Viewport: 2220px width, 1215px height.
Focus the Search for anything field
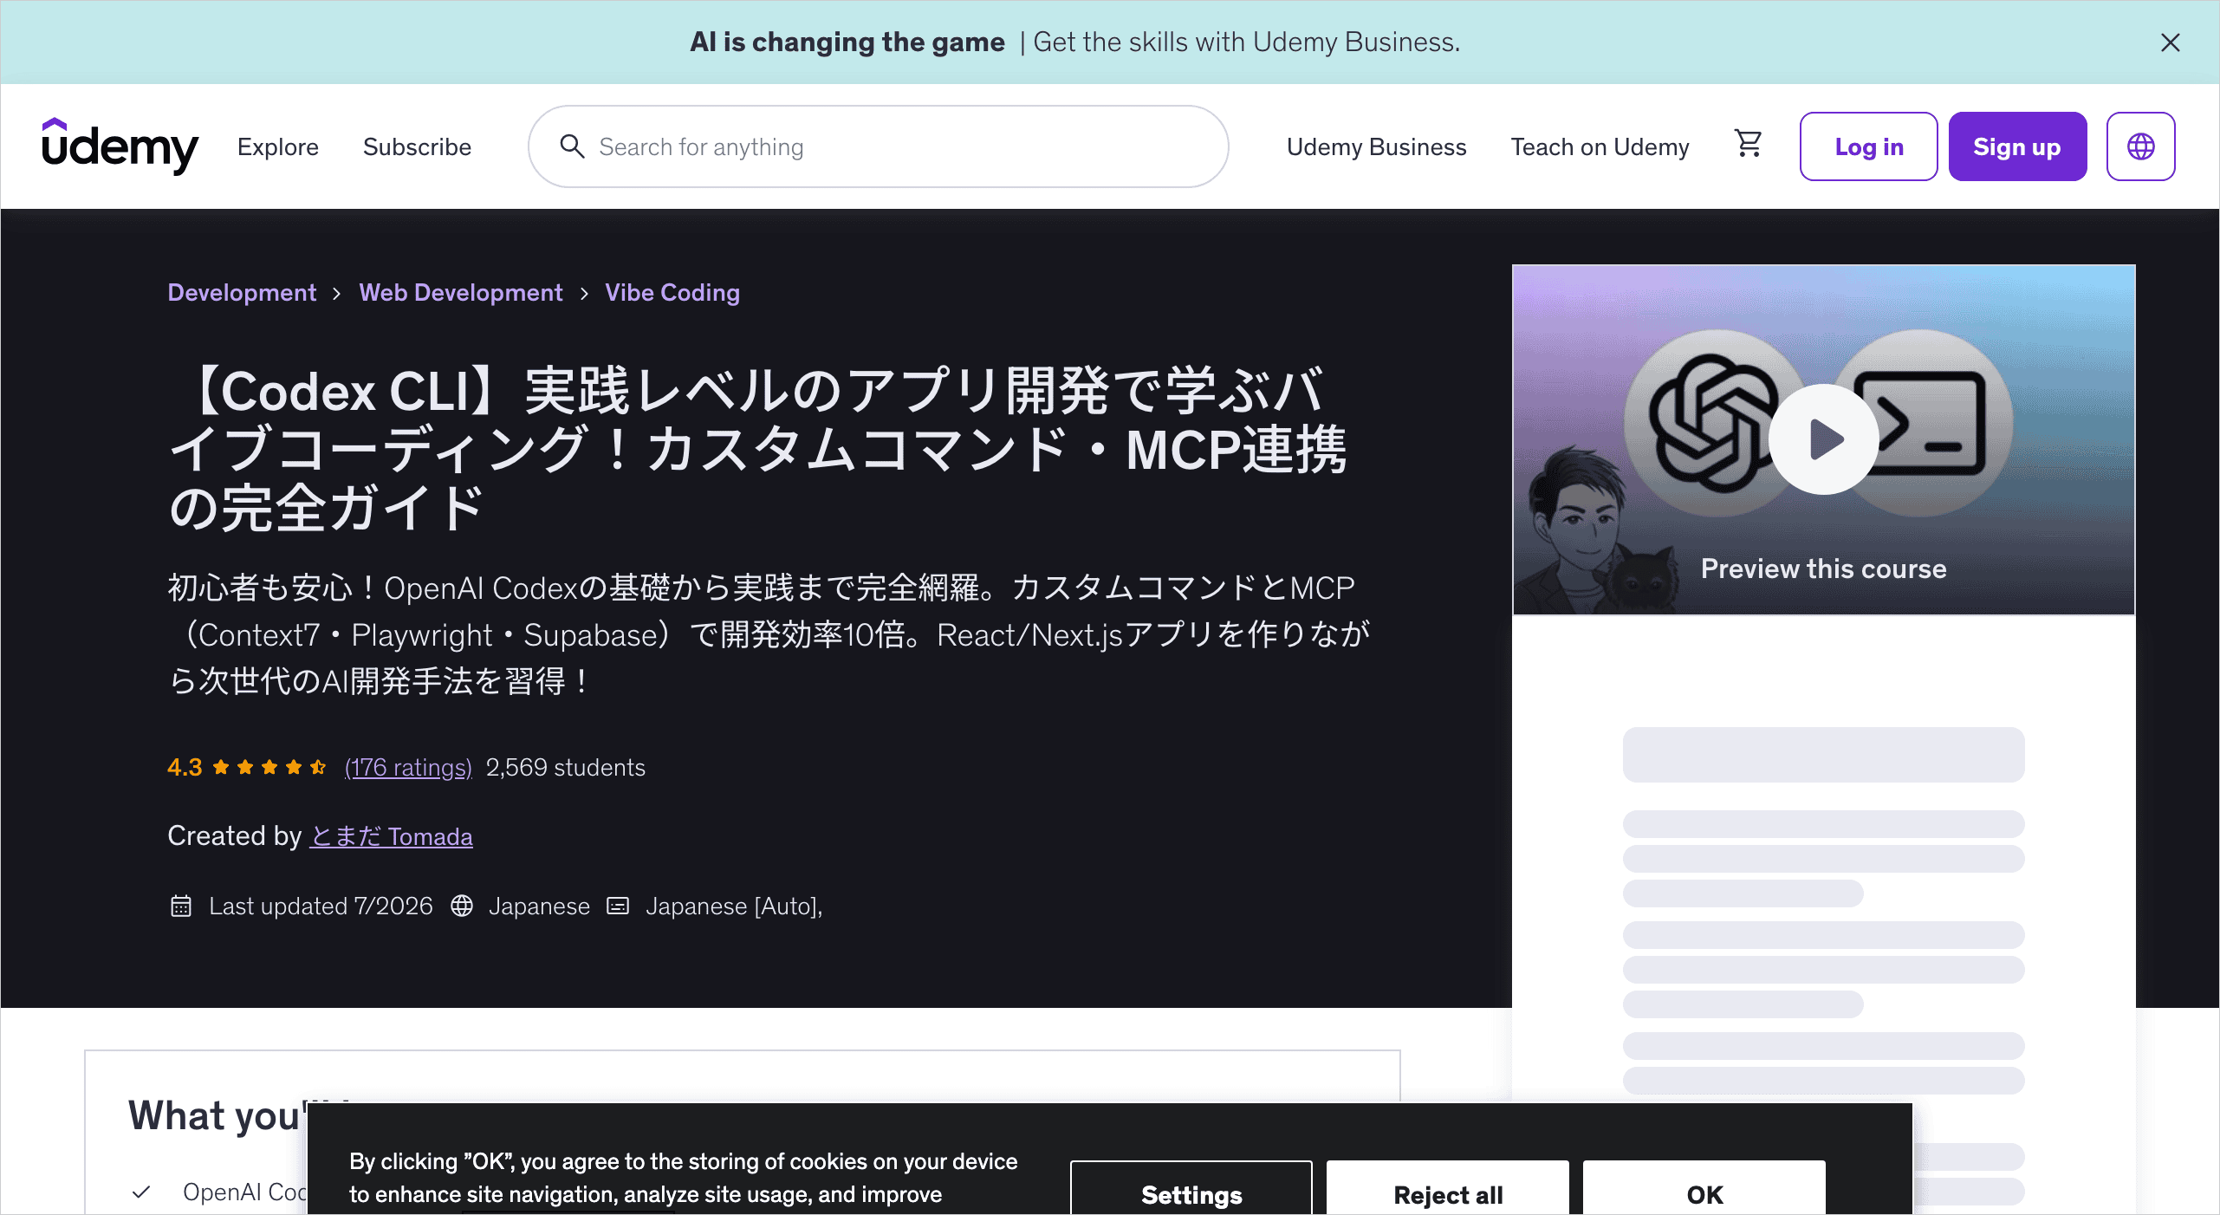[878, 146]
